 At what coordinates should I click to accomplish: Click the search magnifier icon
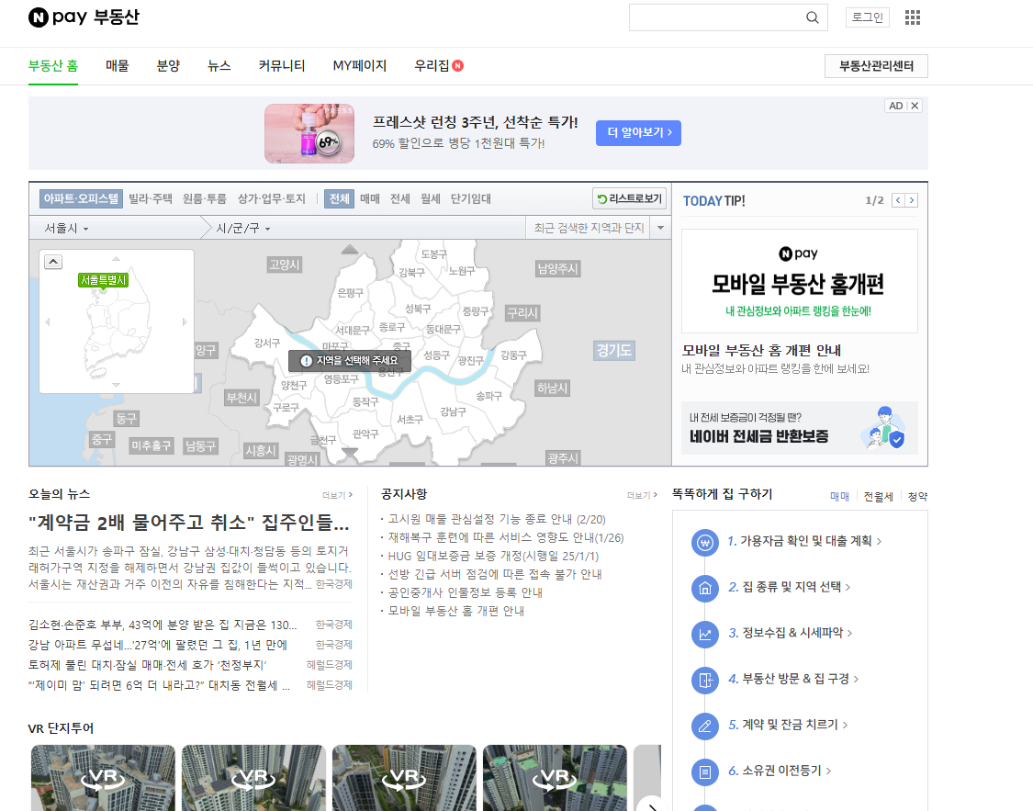tap(813, 17)
